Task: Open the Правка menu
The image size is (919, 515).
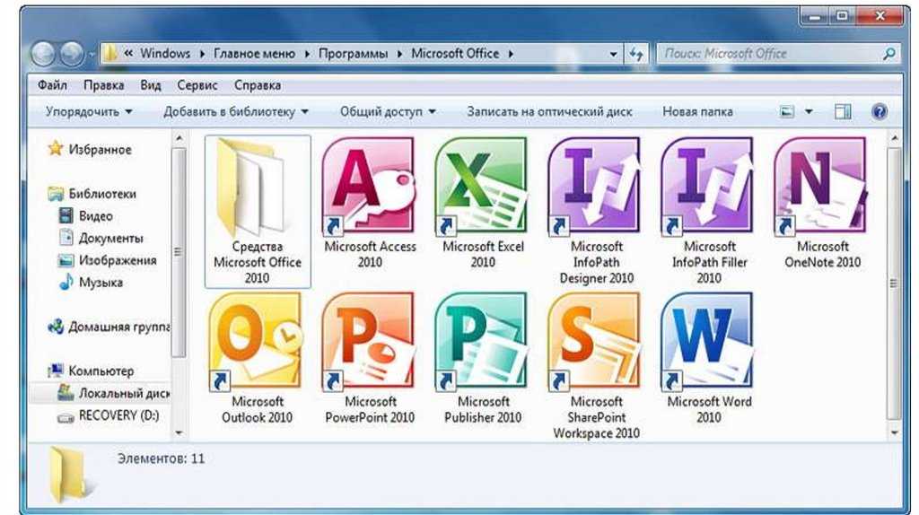Action: [x=104, y=85]
